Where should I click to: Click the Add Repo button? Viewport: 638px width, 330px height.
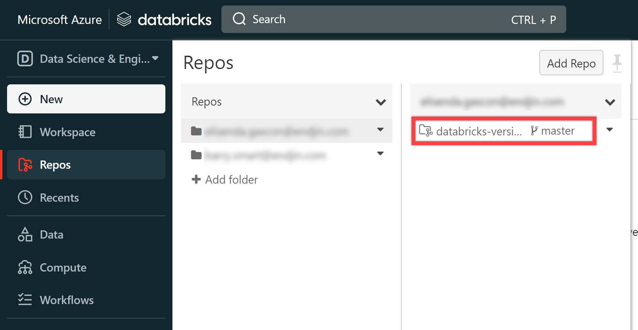(x=571, y=63)
